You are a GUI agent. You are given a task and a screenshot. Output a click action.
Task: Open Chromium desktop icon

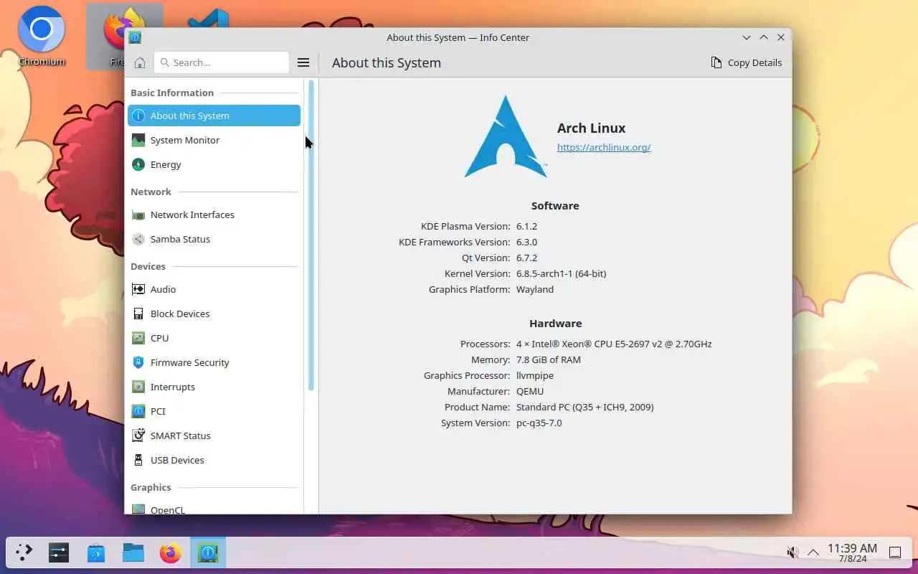coord(42,36)
